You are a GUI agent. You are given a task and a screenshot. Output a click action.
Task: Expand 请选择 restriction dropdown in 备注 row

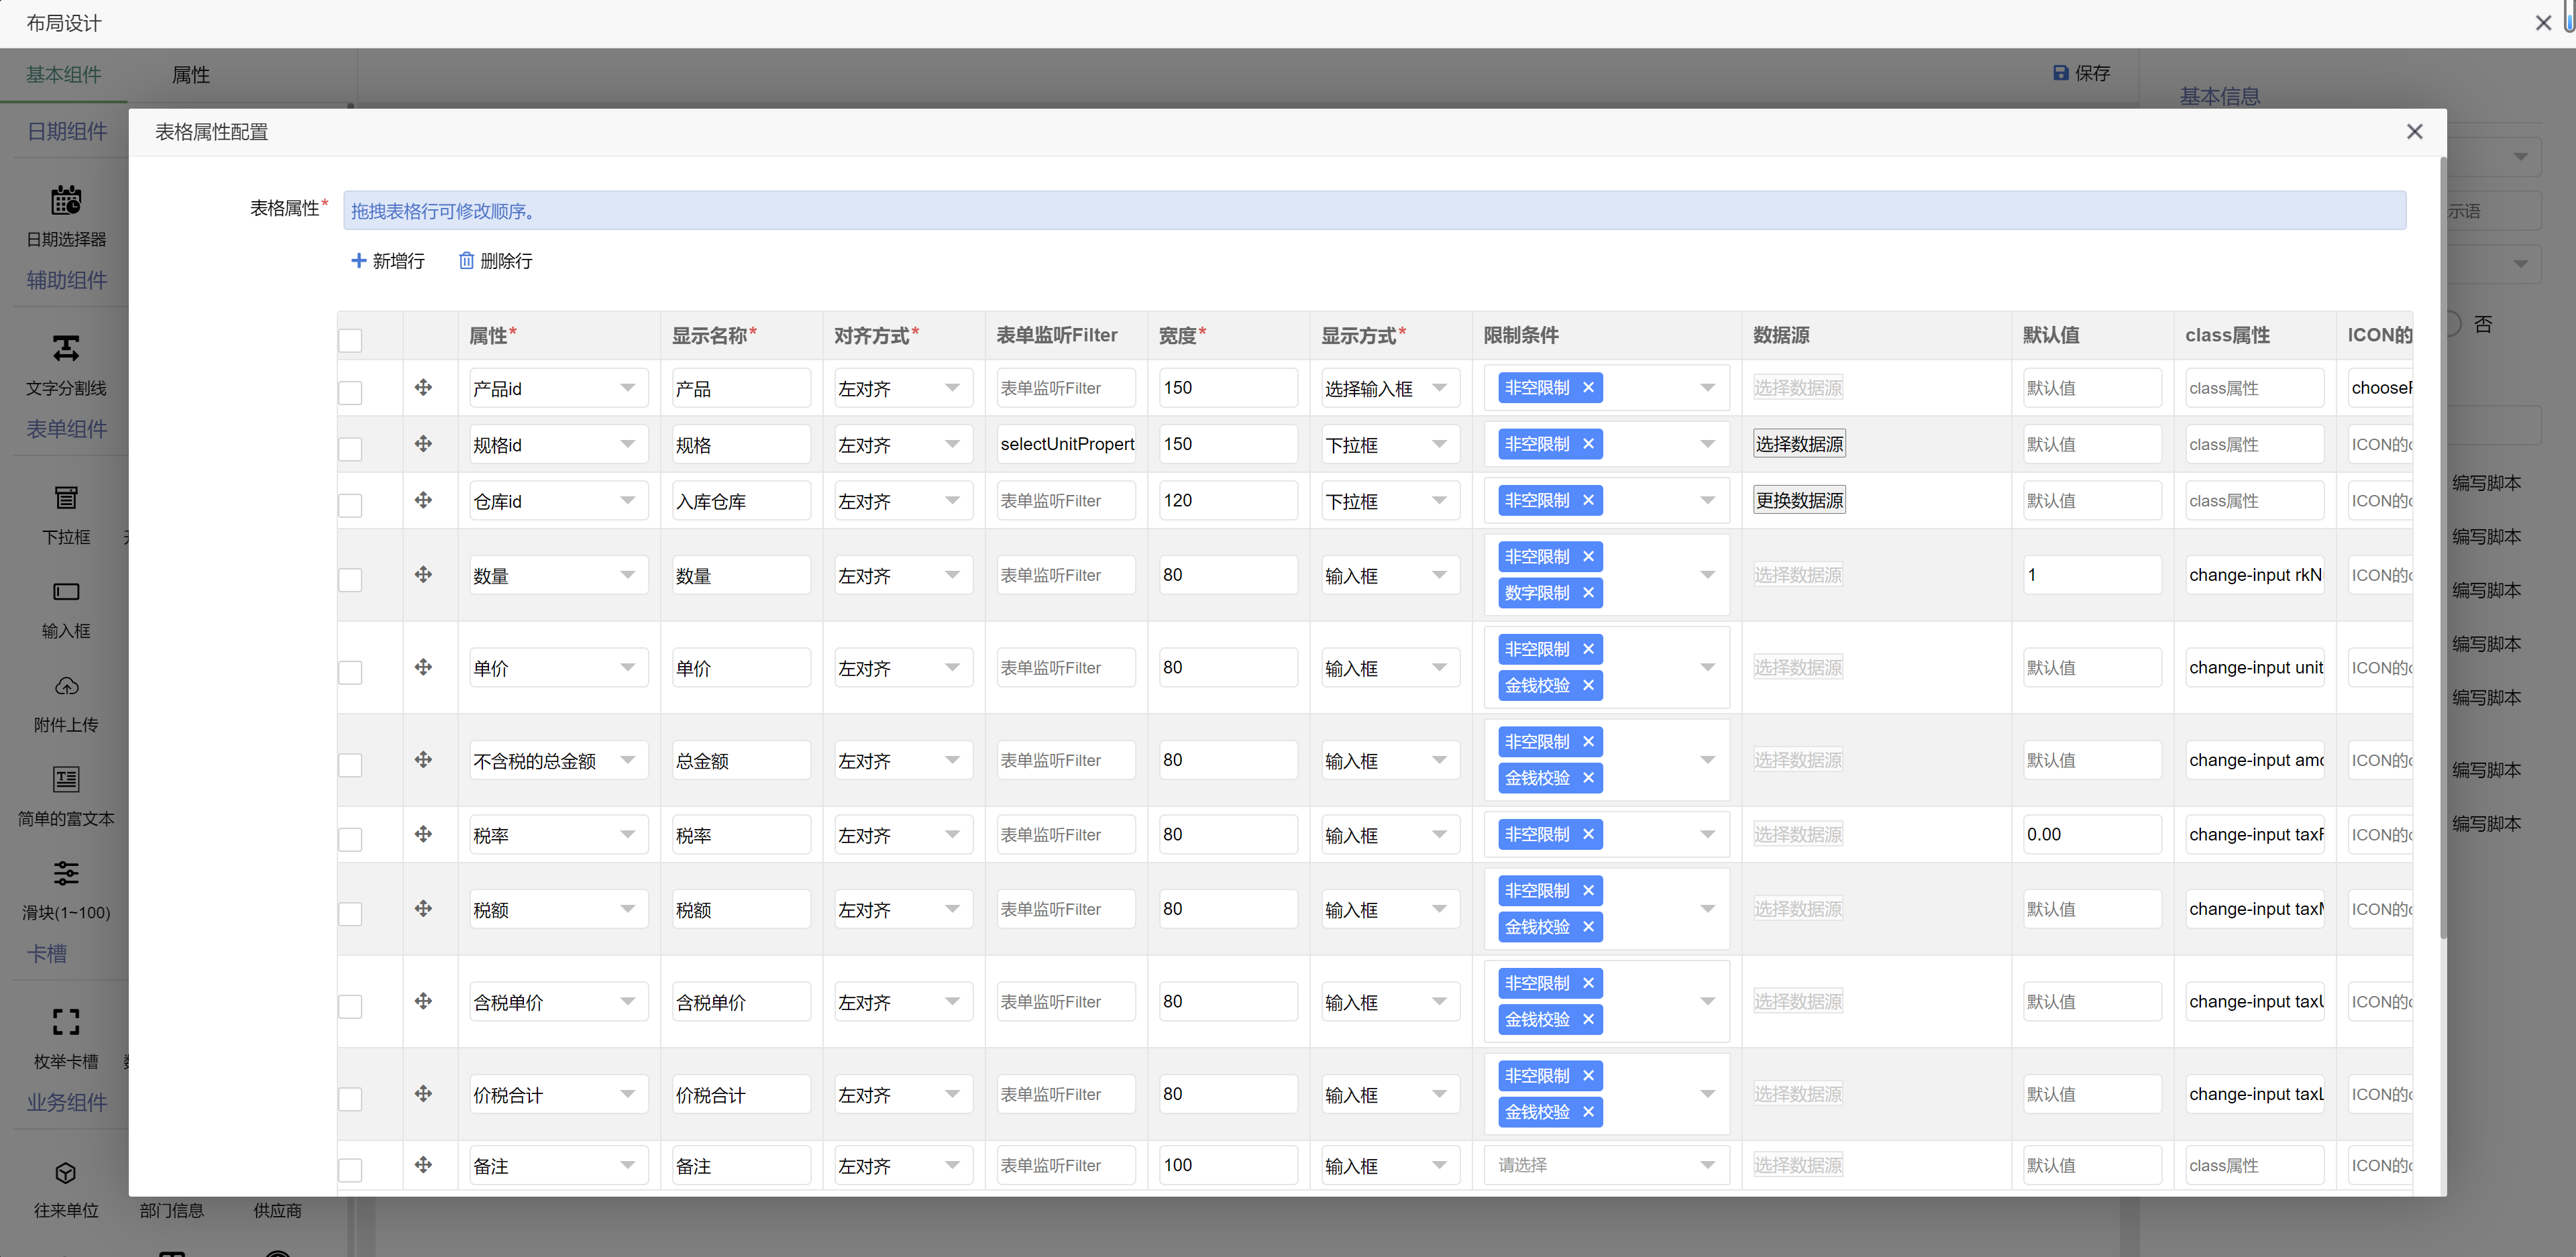coord(1607,1165)
